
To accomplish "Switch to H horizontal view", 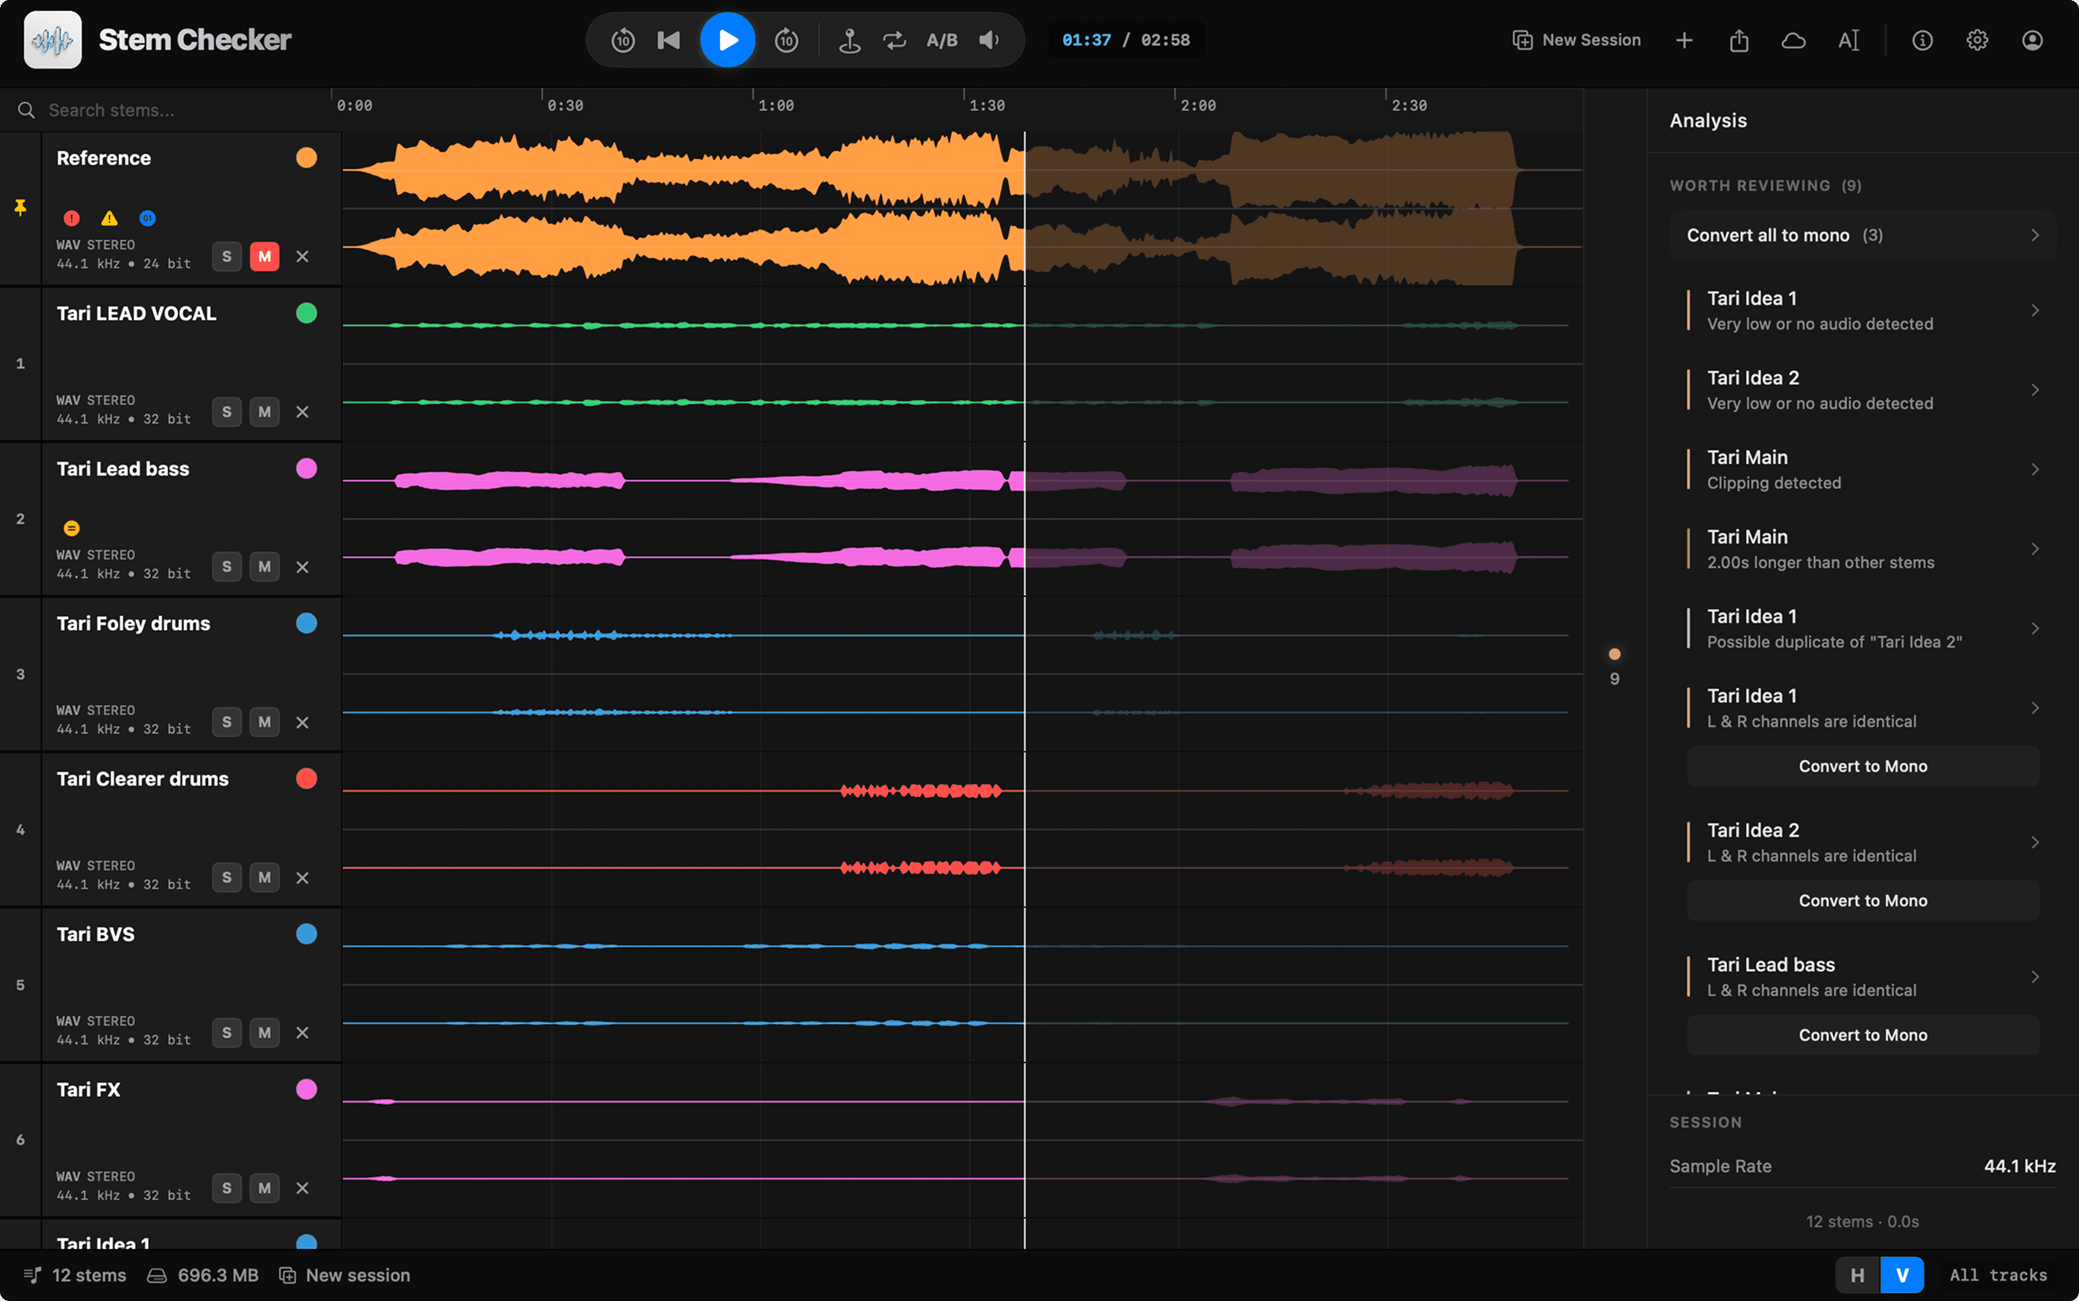I will [x=1857, y=1275].
